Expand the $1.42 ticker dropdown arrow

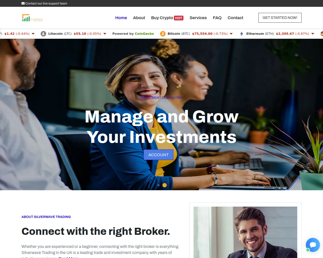pos(33,34)
